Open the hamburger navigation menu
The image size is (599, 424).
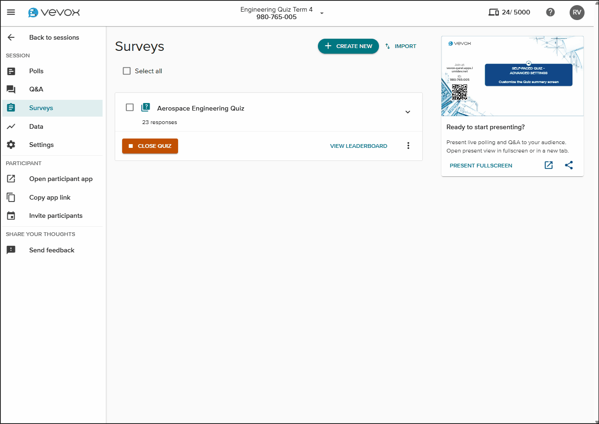[x=11, y=12]
